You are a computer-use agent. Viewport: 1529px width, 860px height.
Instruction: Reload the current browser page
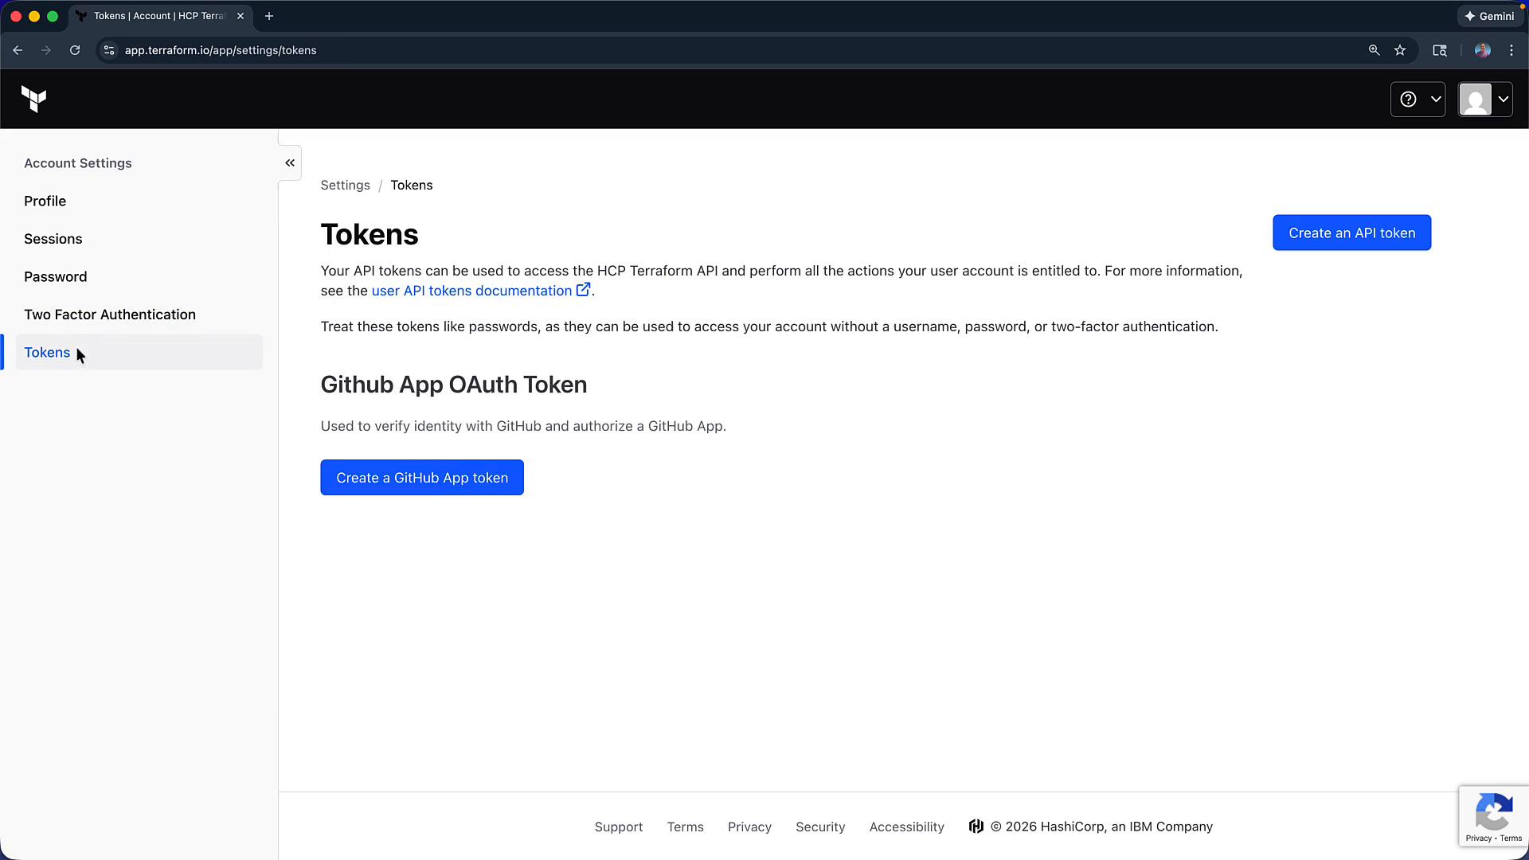pyautogui.click(x=75, y=50)
